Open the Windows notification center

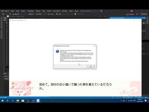[146, 100]
